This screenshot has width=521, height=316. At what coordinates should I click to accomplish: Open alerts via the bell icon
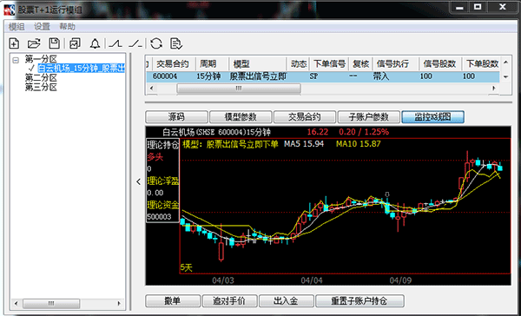point(95,43)
